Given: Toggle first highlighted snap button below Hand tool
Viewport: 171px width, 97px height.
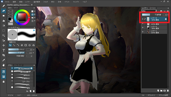Looking at the screenshot, I should [3, 72].
